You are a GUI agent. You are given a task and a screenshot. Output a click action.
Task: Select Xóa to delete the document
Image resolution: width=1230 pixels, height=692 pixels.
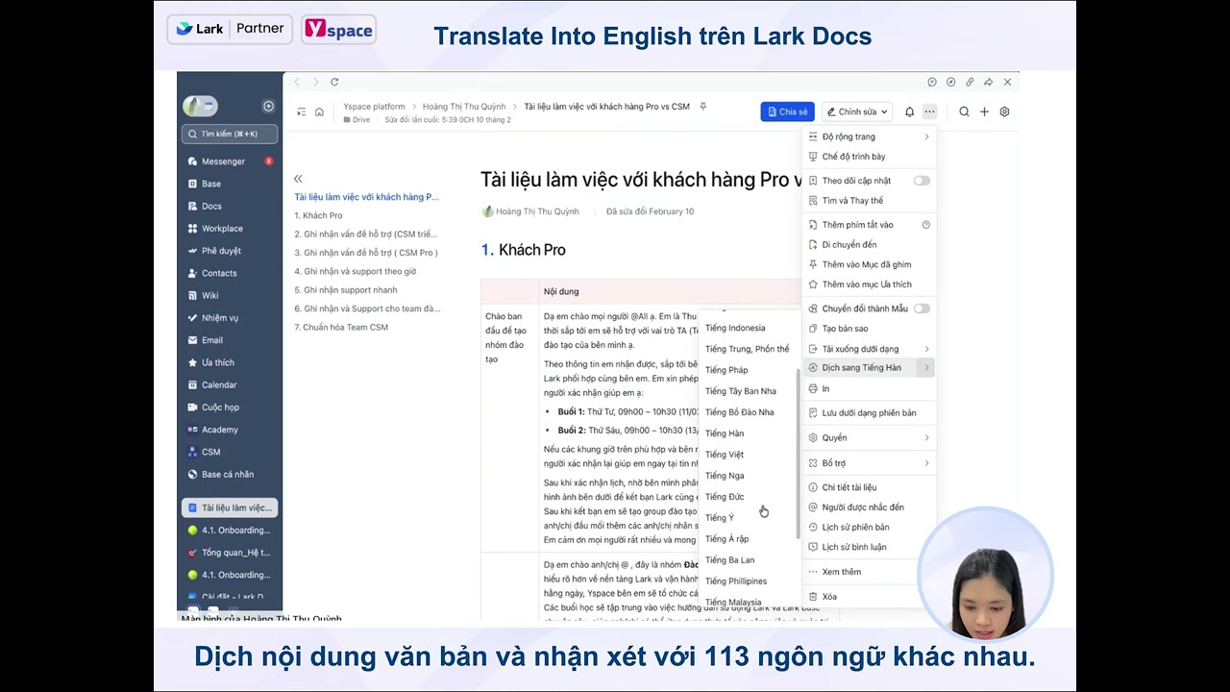(869, 597)
